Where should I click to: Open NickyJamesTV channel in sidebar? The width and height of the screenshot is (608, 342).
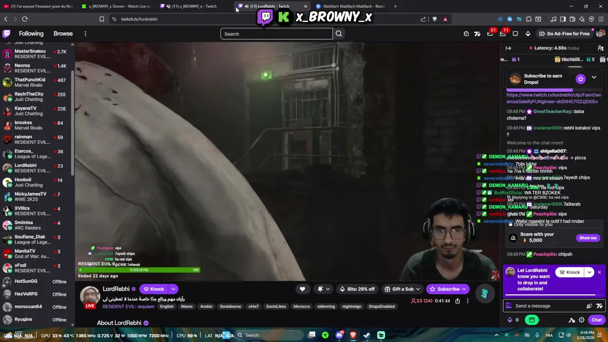36,197
